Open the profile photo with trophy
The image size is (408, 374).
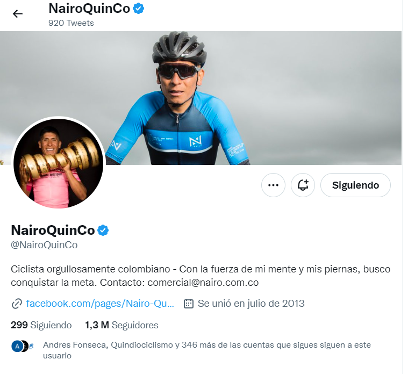click(x=59, y=163)
